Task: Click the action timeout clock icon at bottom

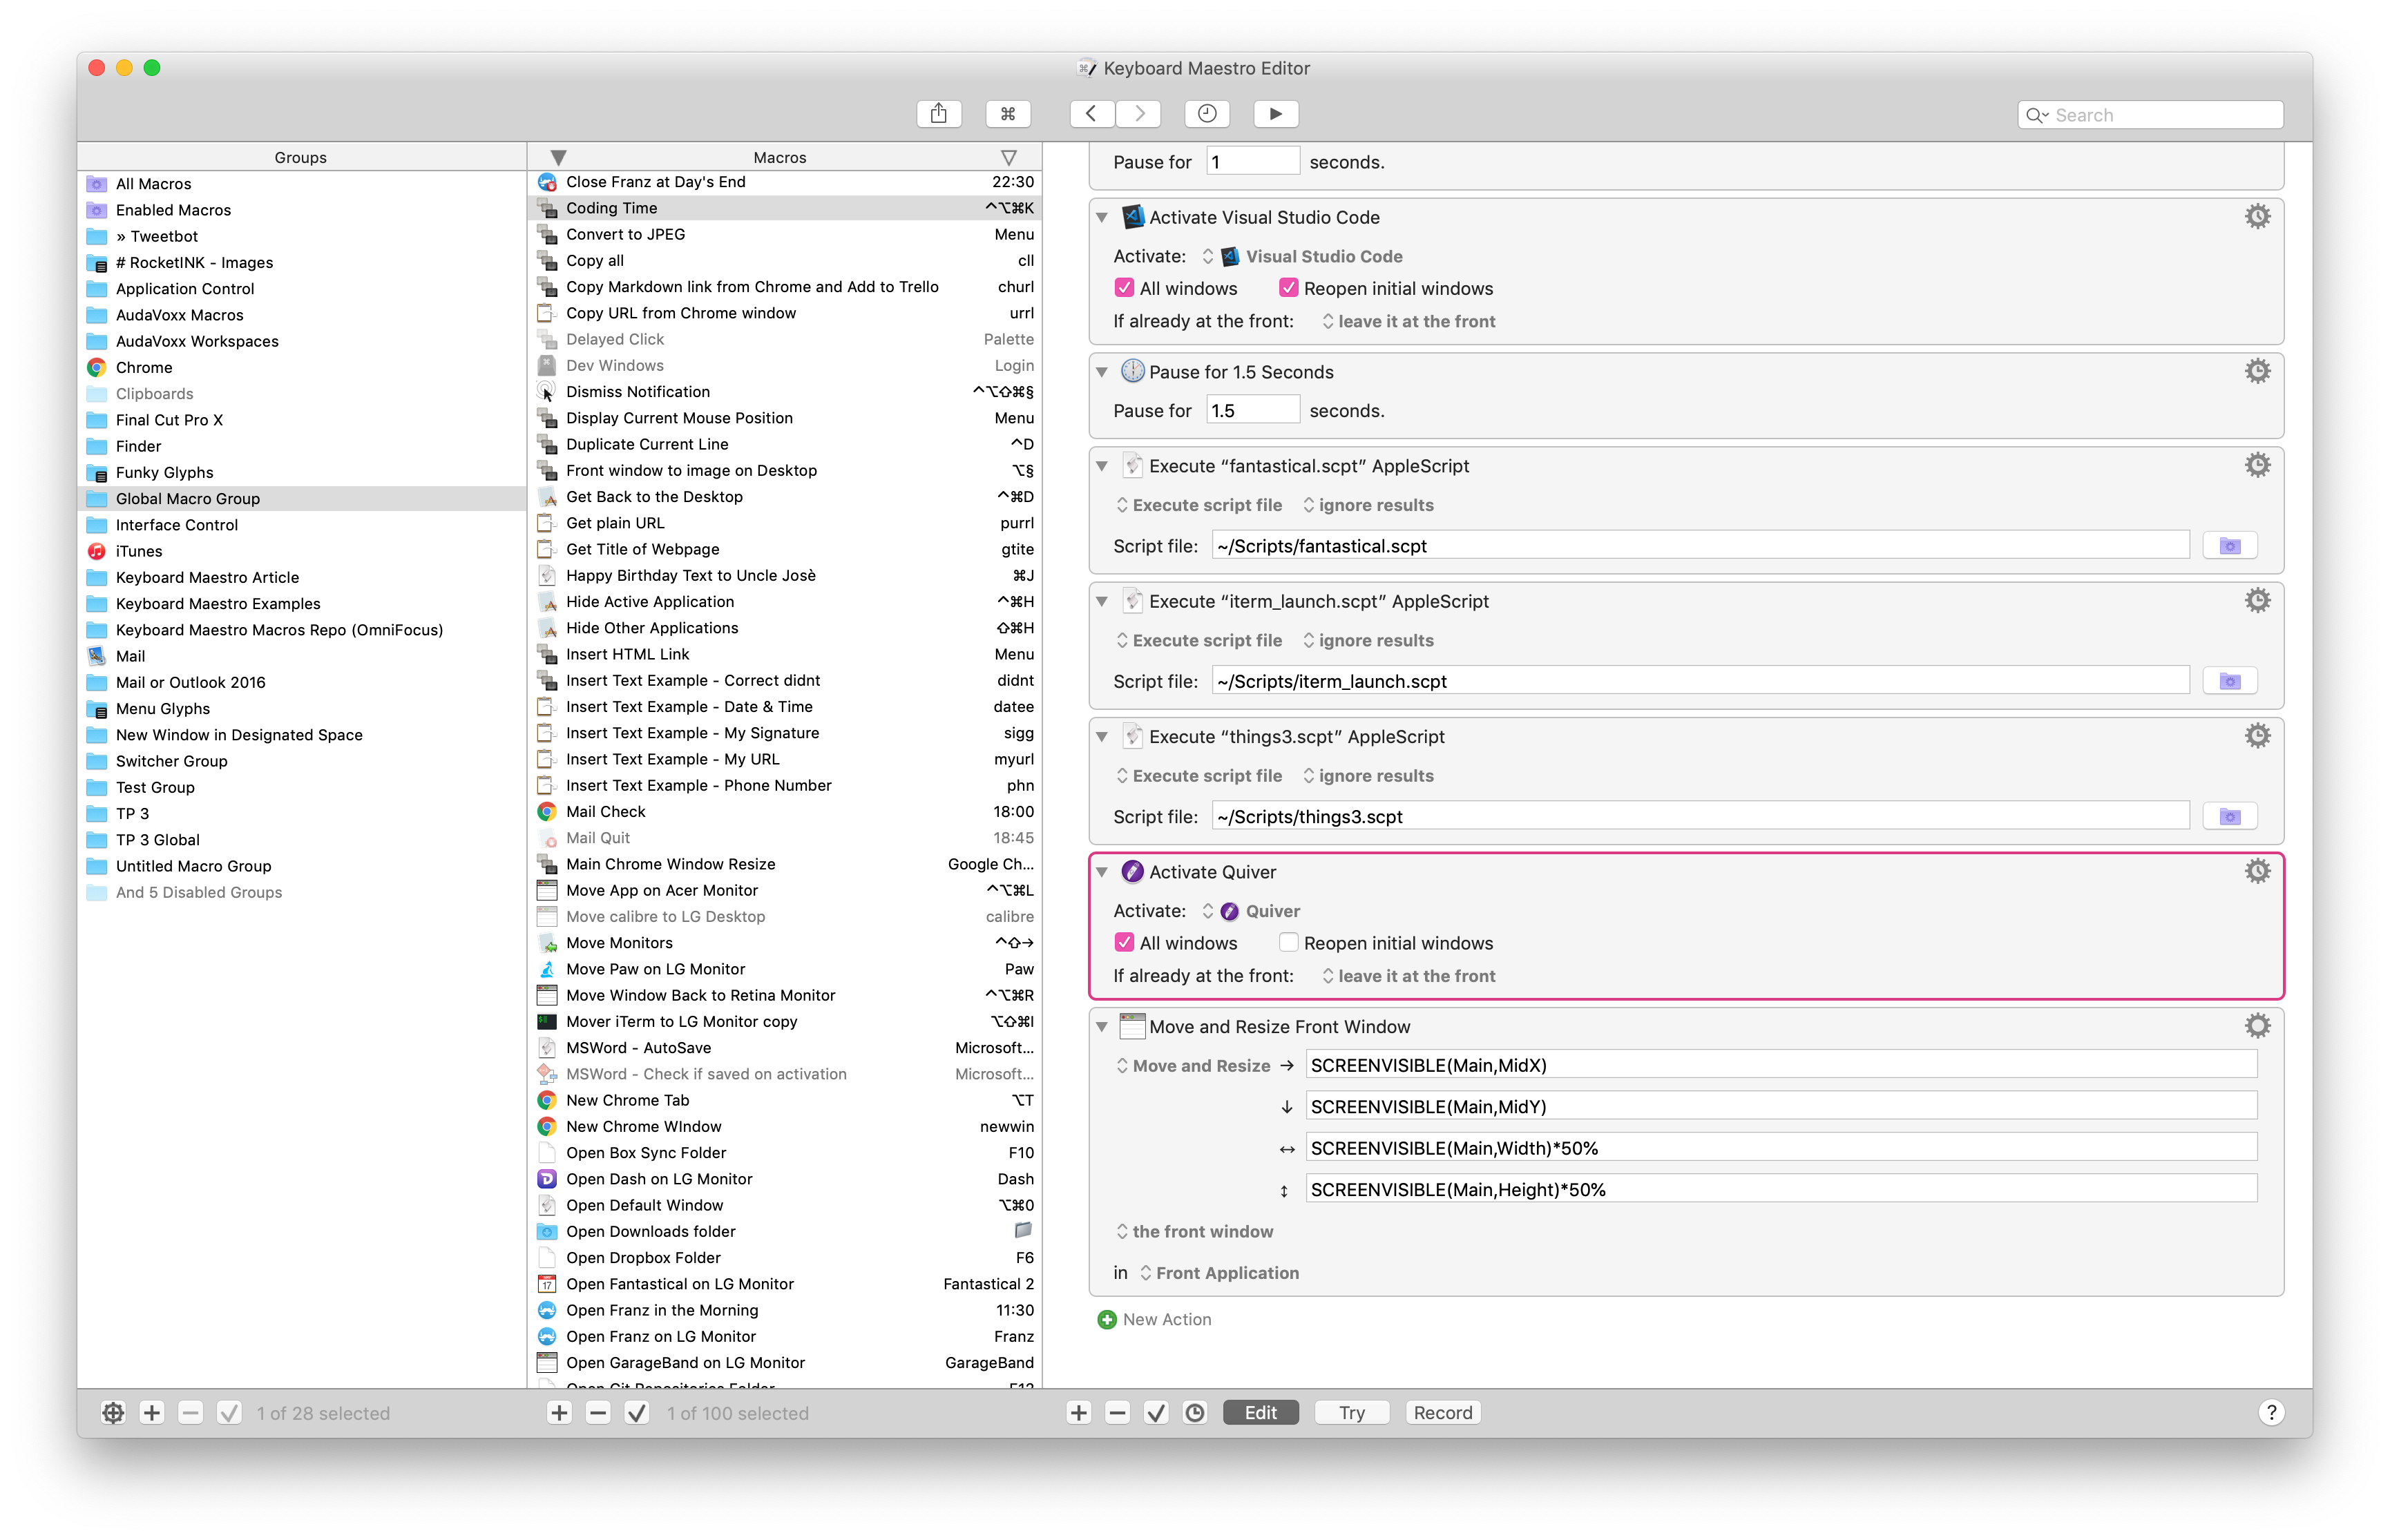Action: click(x=1195, y=1412)
